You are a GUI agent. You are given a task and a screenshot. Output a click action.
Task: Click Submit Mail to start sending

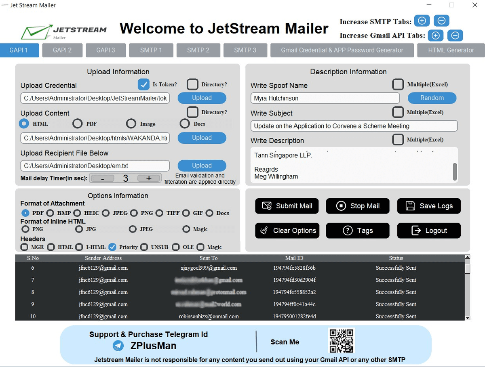(287, 206)
